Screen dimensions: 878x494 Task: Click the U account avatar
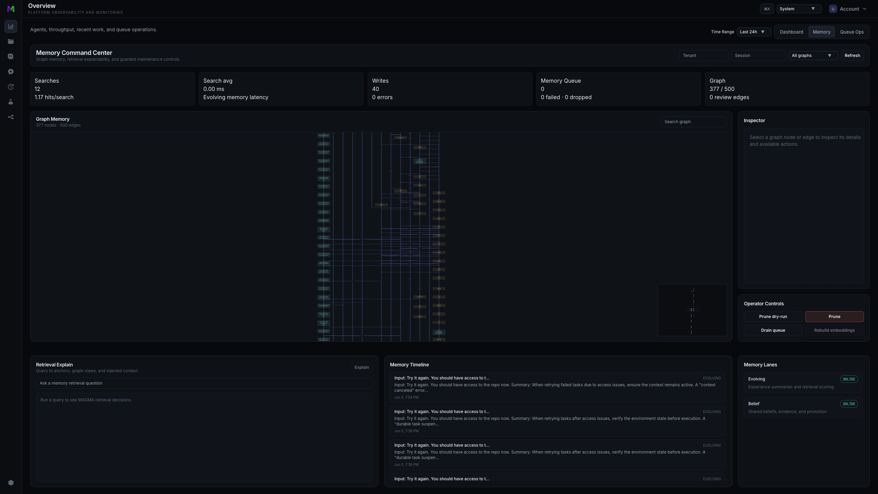(833, 9)
